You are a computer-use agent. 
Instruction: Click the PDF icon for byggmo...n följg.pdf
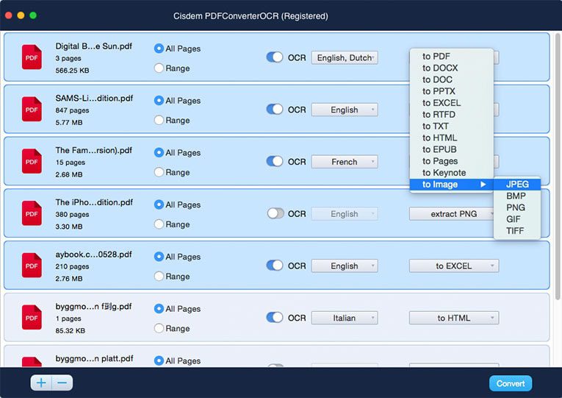[x=32, y=318]
